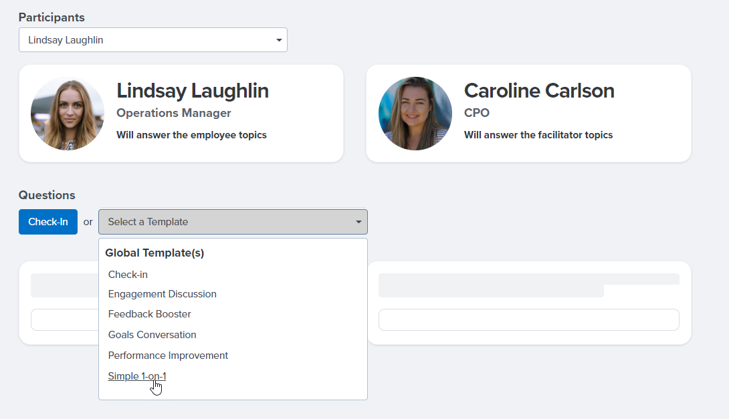Click Lindsay Laughlin's profile photo

(68, 114)
